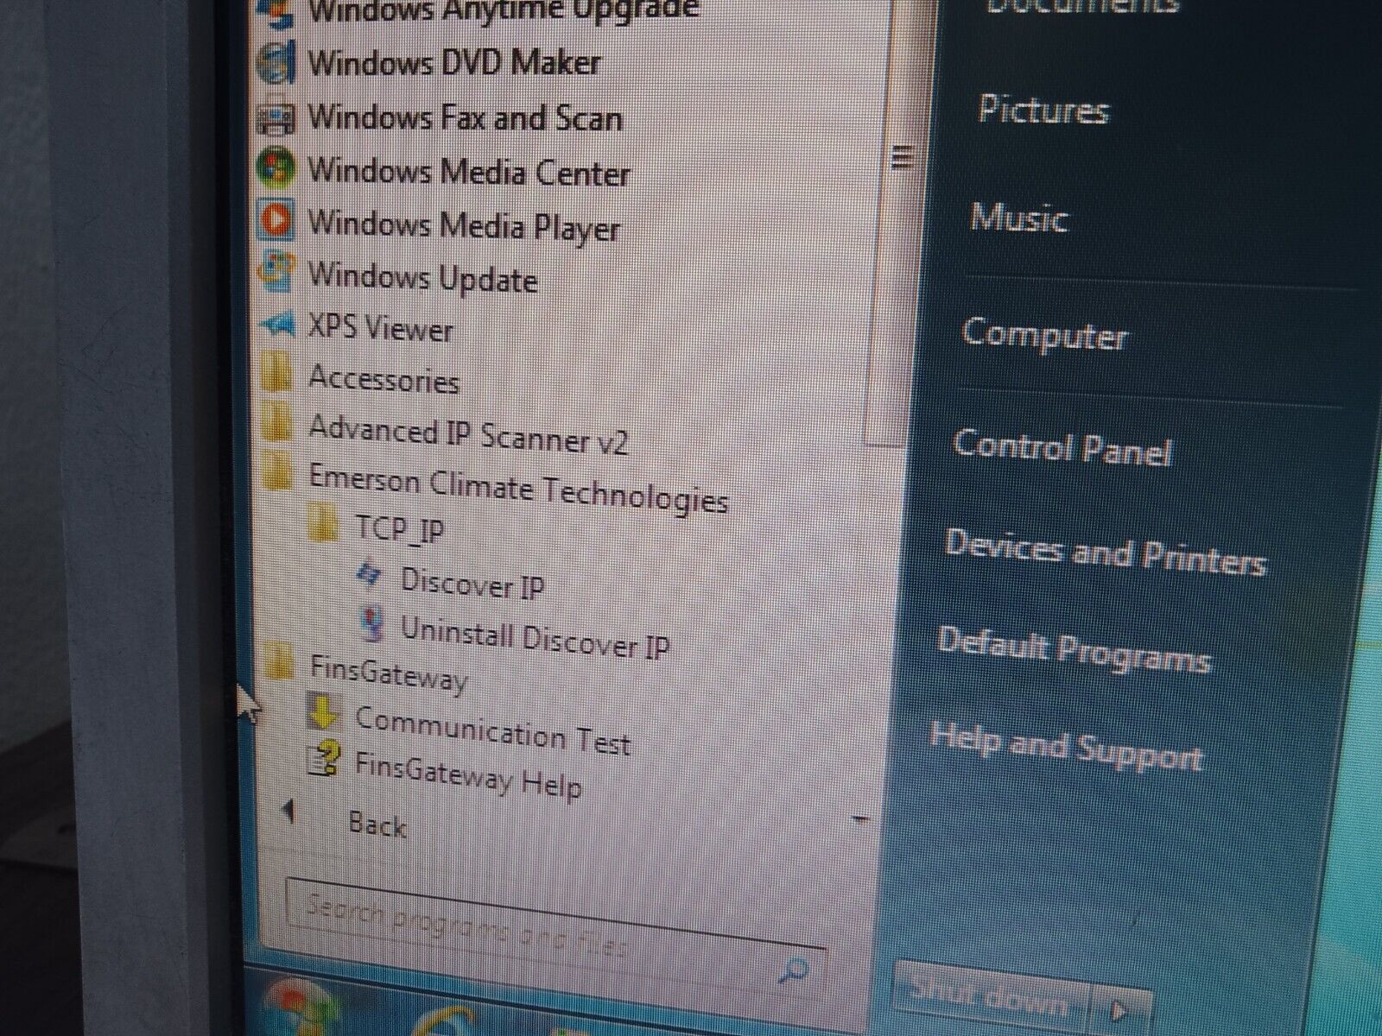Click the XPS Viewer icon
The image size is (1382, 1036).
point(278,325)
